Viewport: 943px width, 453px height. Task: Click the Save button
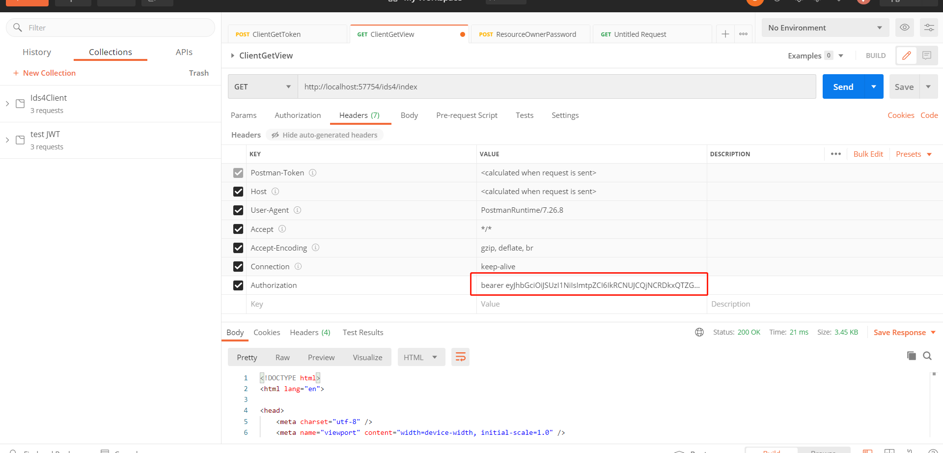pos(904,86)
